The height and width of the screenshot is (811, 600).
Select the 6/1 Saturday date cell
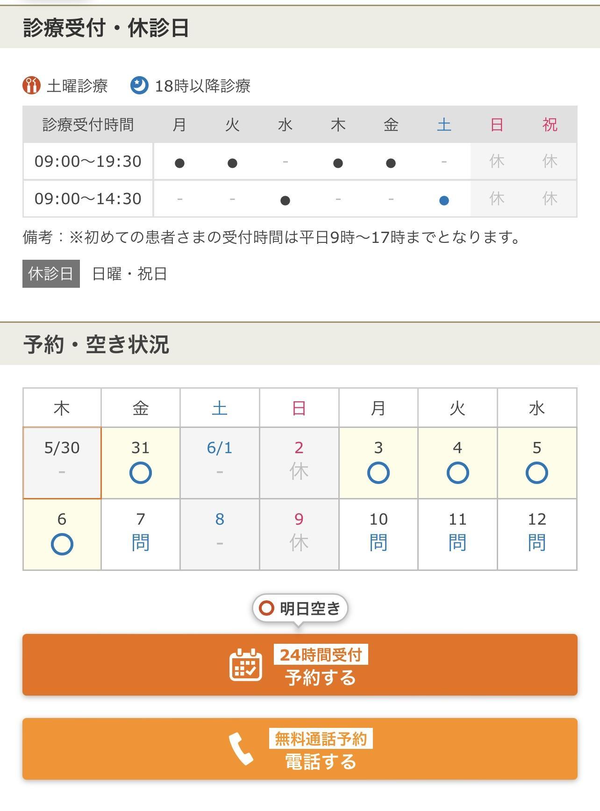(x=220, y=462)
